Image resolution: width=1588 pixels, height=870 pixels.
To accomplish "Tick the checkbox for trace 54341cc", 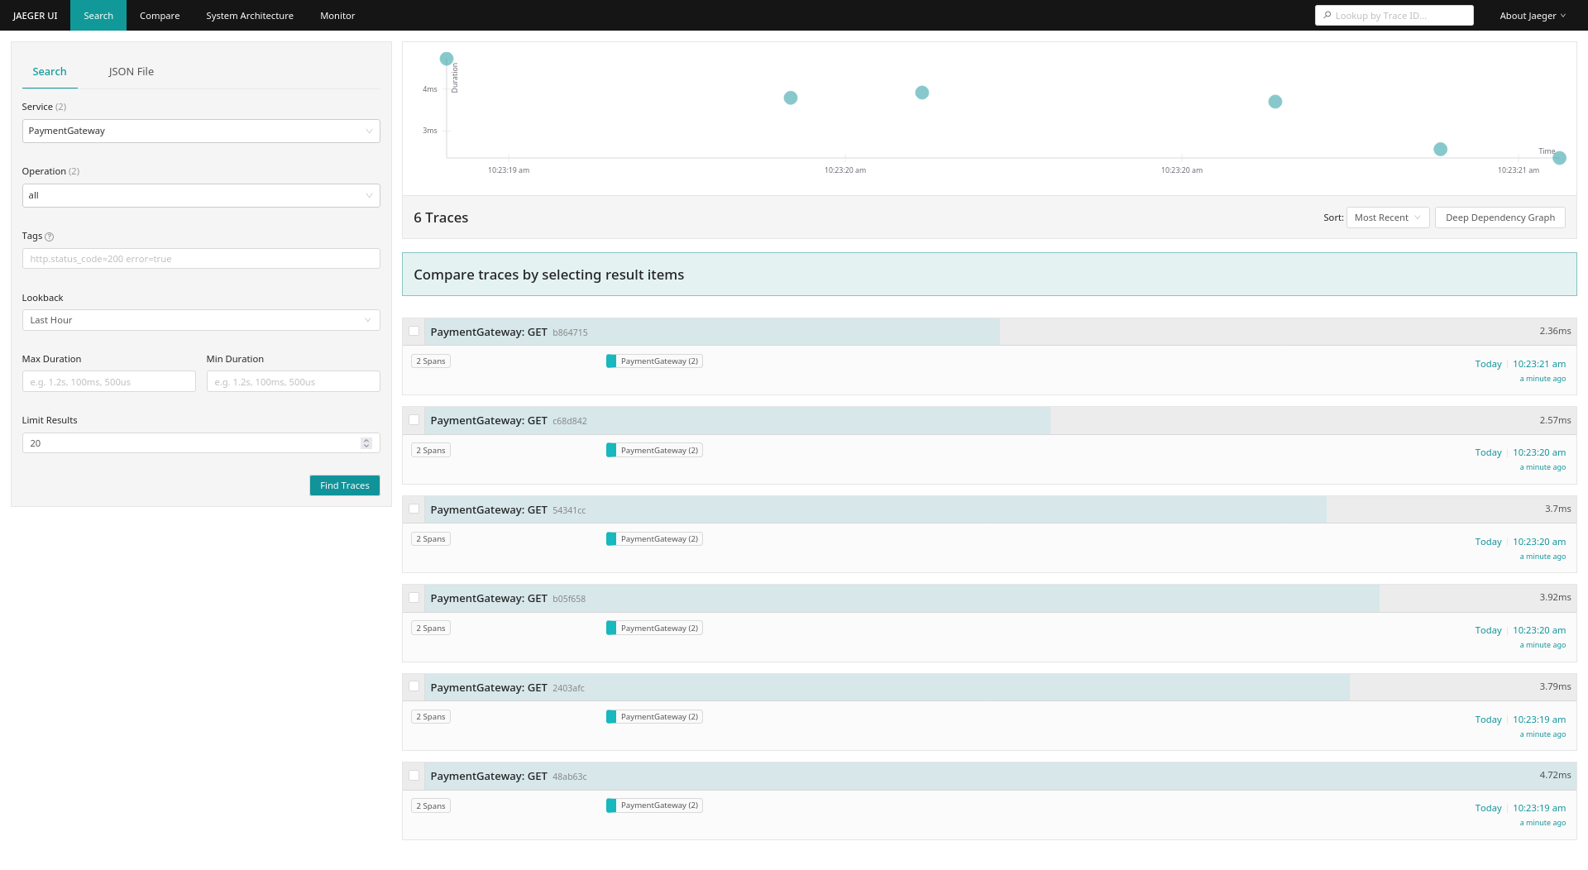I will coord(414,509).
